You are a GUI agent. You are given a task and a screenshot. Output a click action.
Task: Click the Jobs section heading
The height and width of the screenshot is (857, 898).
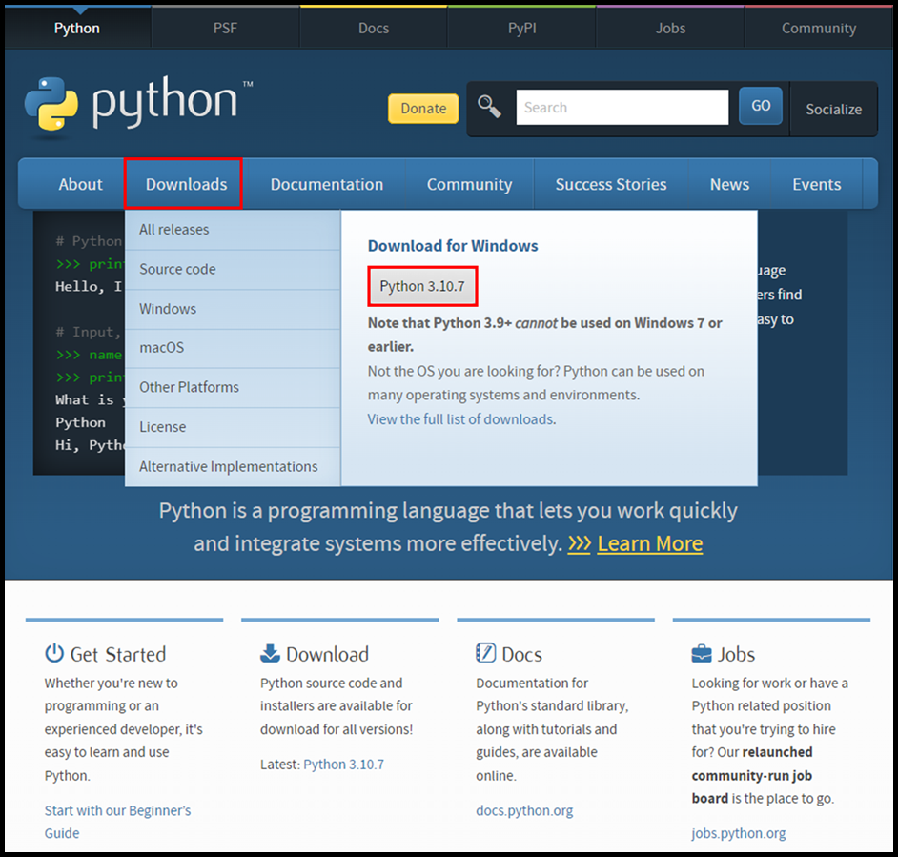(737, 654)
